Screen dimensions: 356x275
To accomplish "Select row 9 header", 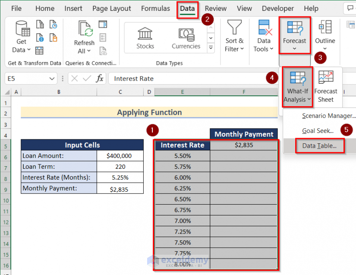I will tap(6, 190).
